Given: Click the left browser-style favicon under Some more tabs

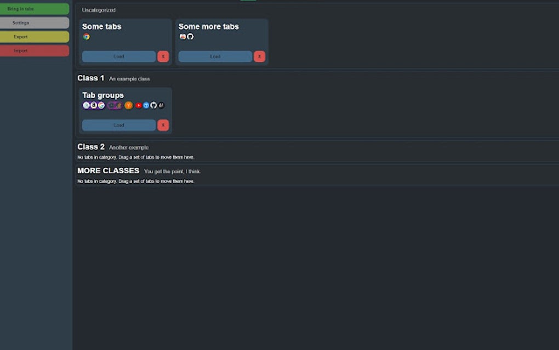Looking at the screenshot, I should pyautogui.click(x=182, y=36).
